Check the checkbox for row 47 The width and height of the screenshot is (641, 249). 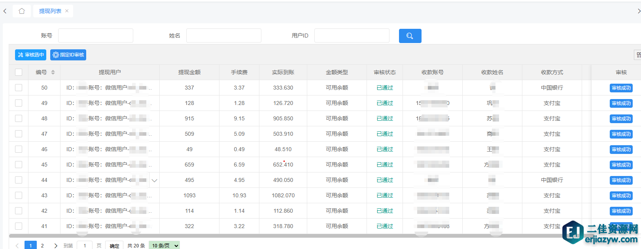pos(19,134)
